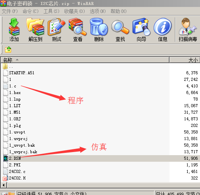This screenshot has width=200, height=195.
Task: Sort by Name (名称) column header
Action: (85, 60)
